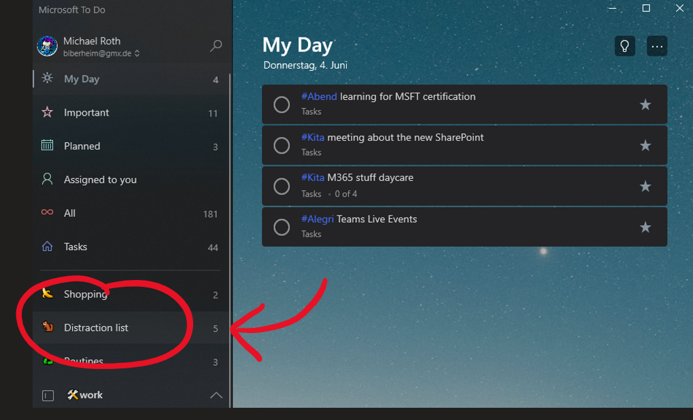
Task: Go to the Planned list
Action: (131, 146)
